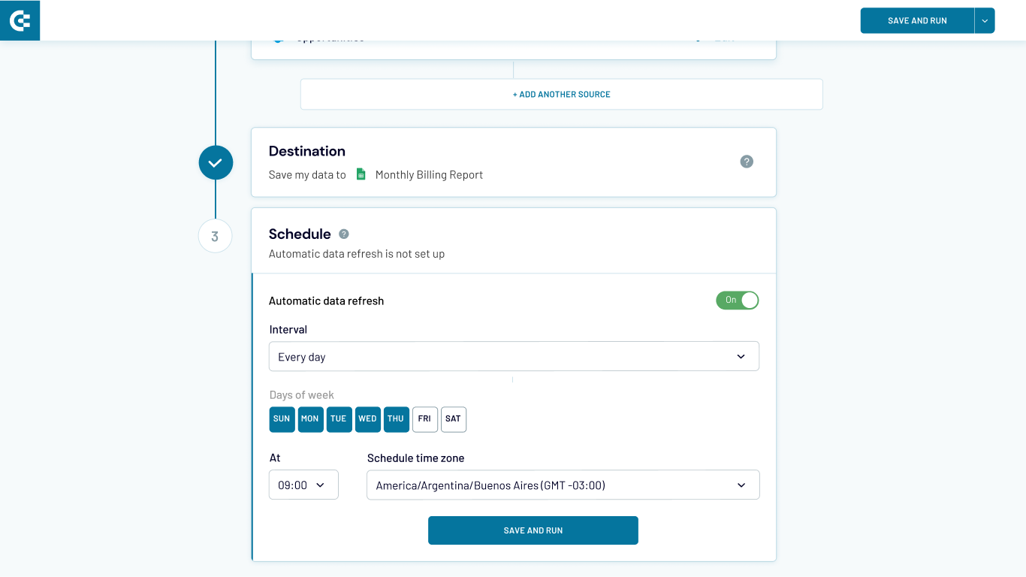
Task: Deselect WED in Days of week
Action: coord(367,419)
